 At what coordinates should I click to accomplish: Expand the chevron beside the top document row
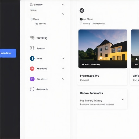pos(63,5)
